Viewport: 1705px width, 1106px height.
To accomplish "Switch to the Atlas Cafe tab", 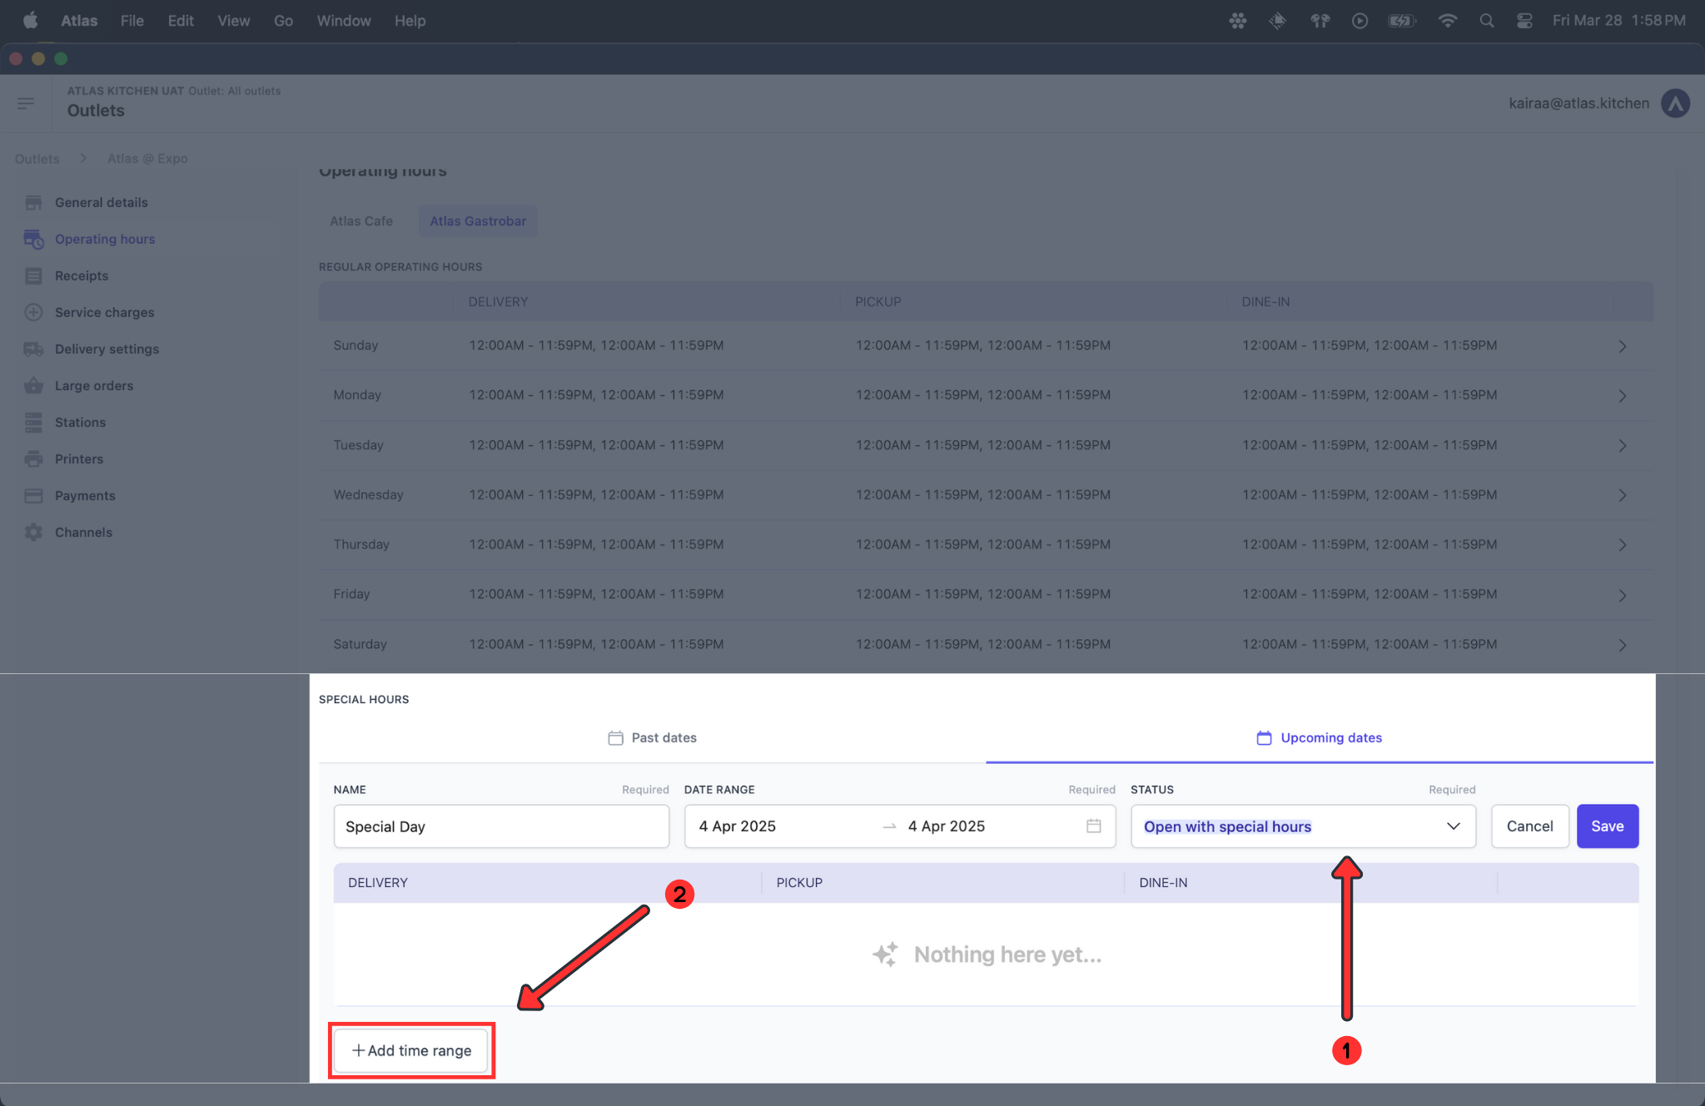I will pos(360,221).
